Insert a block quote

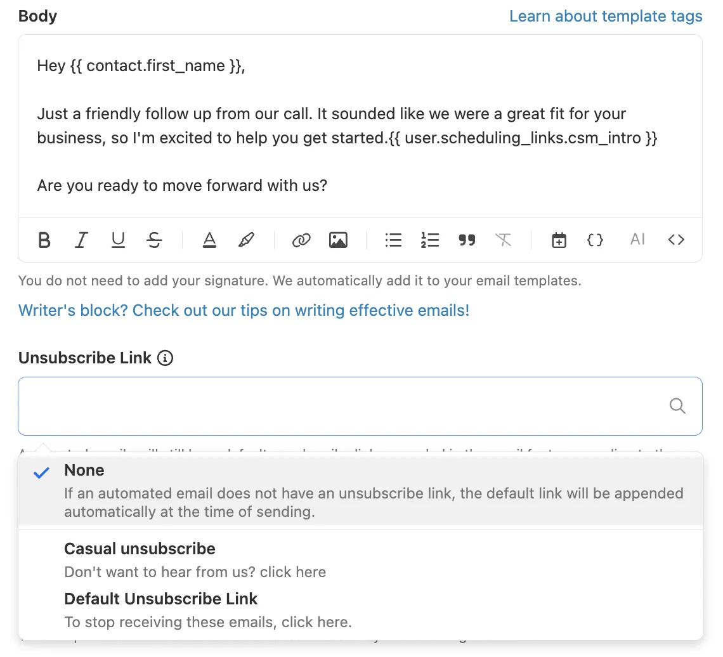pyautogui.click(x=467, y=240)
